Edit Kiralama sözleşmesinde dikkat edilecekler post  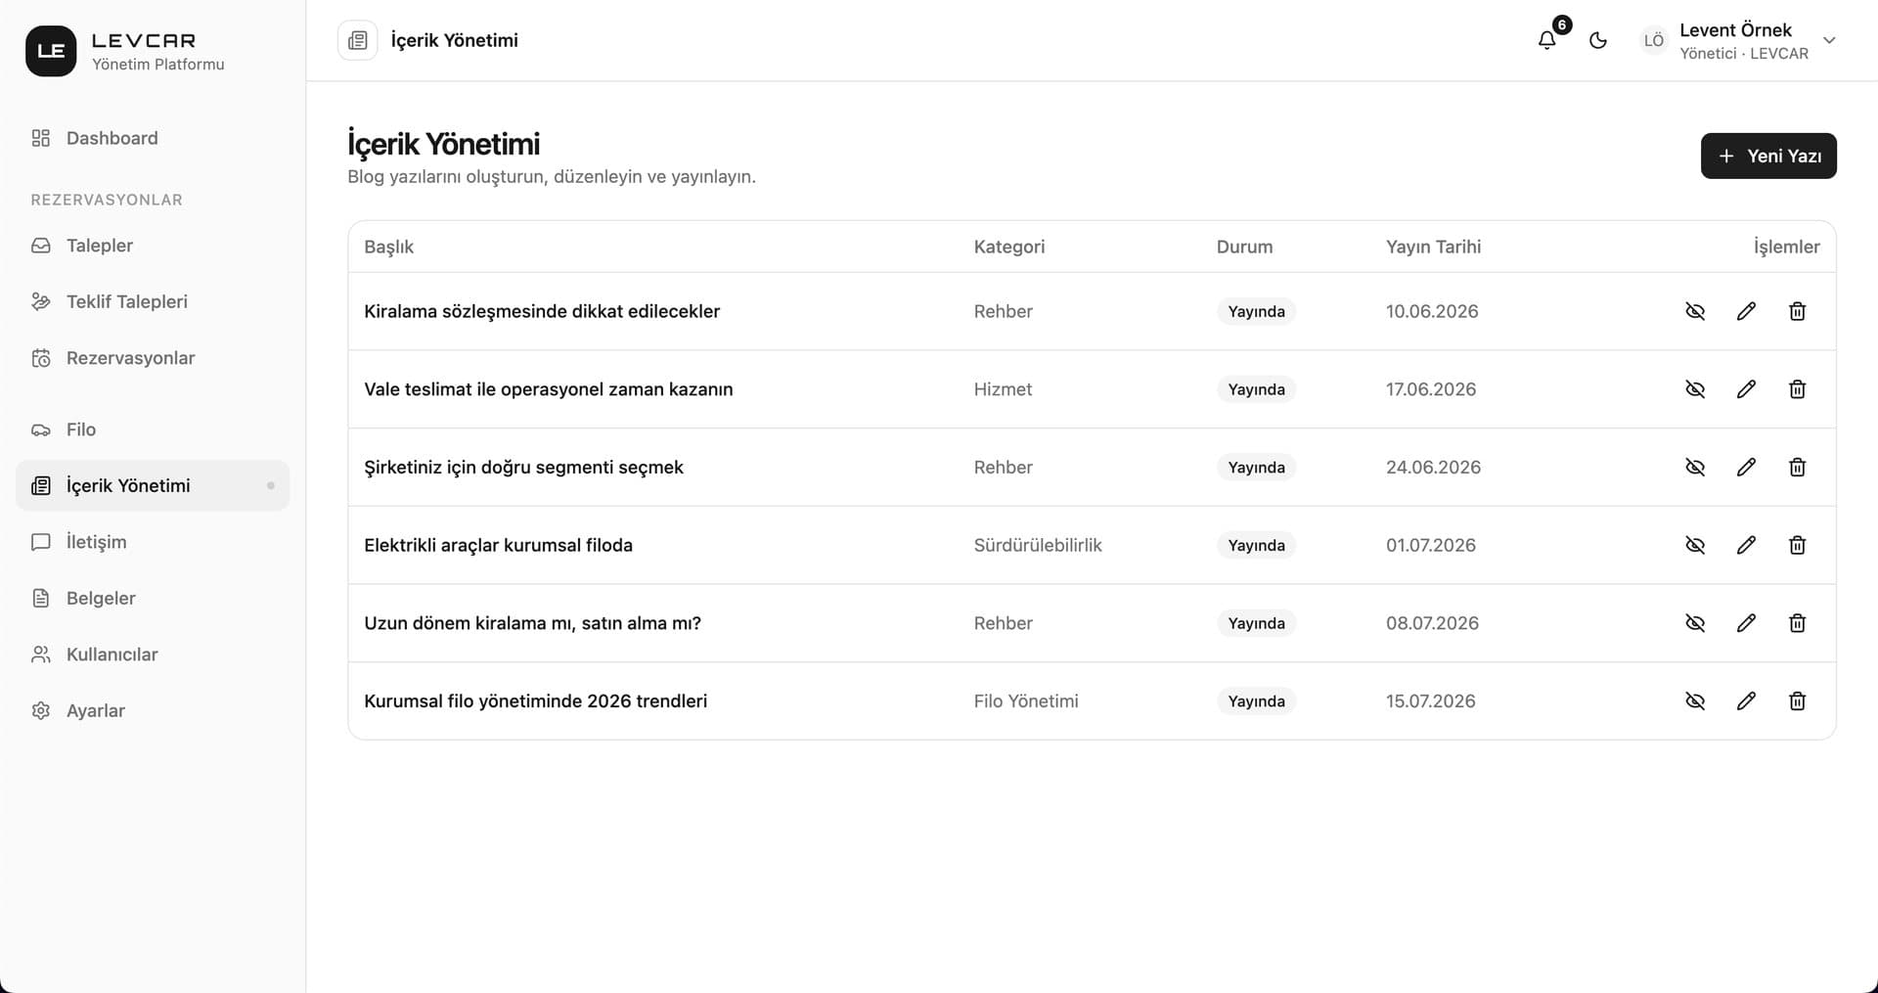[1746, 311]
